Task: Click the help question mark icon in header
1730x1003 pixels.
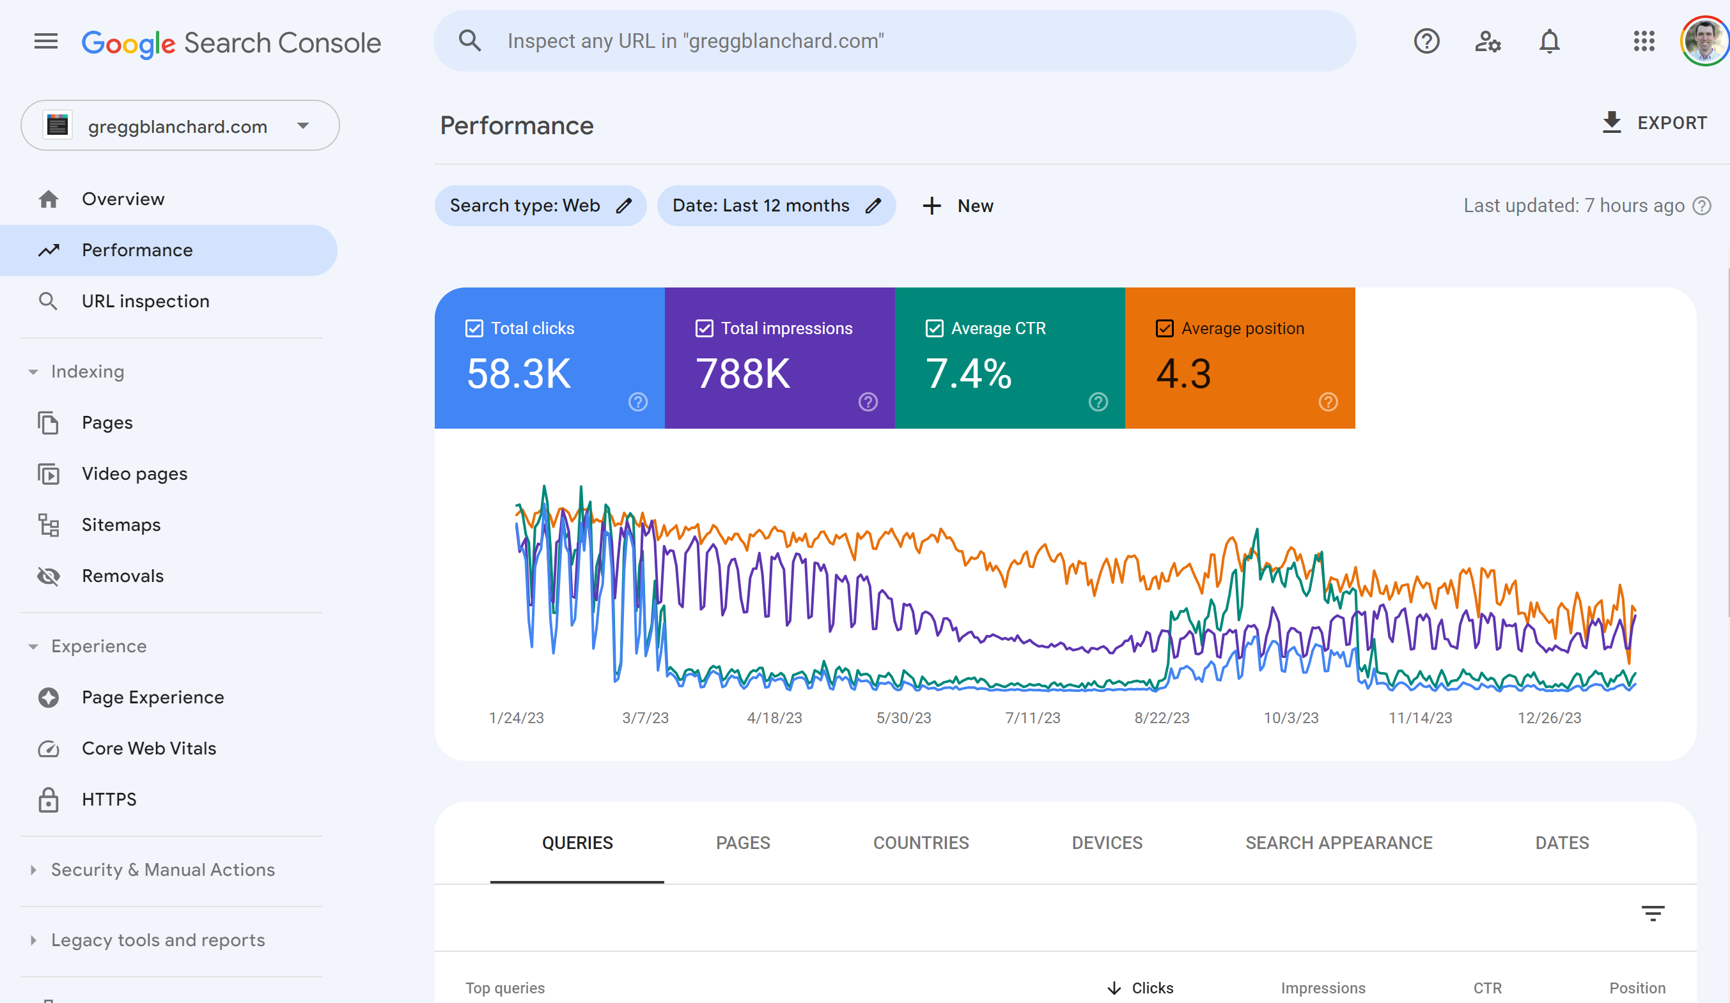Action: 1426,42
